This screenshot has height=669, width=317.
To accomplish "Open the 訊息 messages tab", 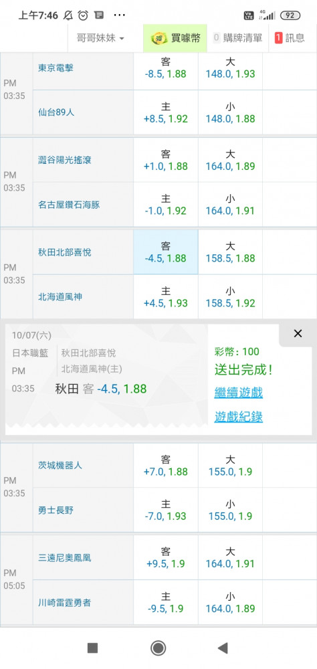I will pos(290,38).
